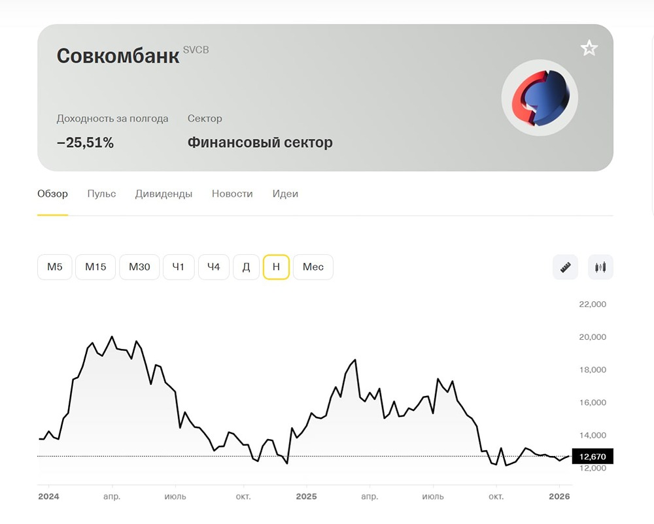Open the Идеи section
The image size is (654, 524).
(285, 194)
